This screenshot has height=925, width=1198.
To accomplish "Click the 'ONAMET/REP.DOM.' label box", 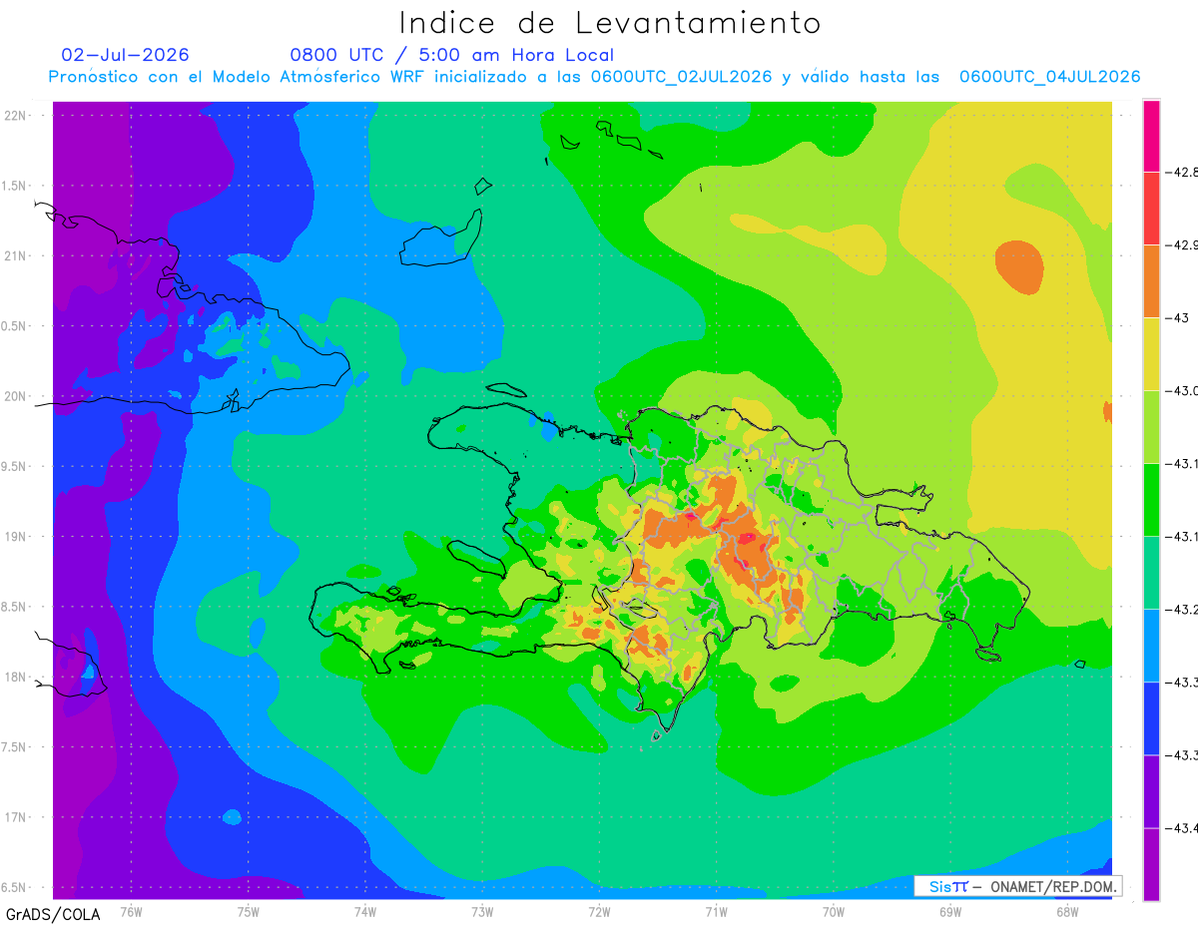I will [1019, 886].
